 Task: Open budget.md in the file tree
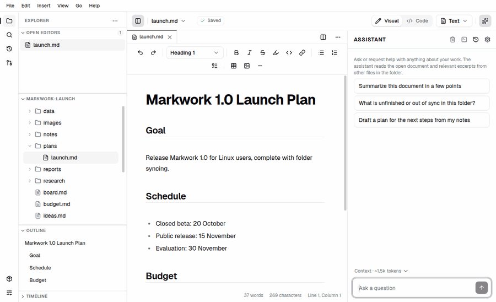pyautogui.click(x=71, y=204)
